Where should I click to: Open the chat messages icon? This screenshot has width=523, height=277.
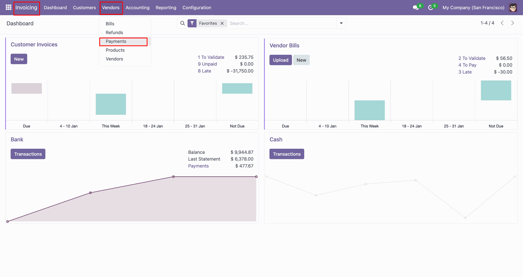(x=415, y=8)
